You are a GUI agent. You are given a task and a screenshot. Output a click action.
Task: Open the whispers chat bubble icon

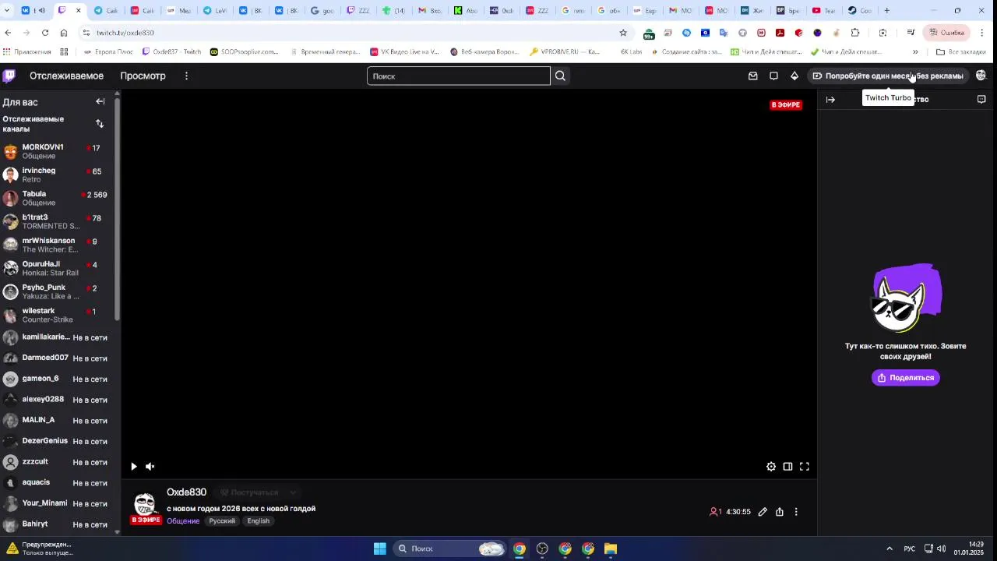click(x=773, y=76)
